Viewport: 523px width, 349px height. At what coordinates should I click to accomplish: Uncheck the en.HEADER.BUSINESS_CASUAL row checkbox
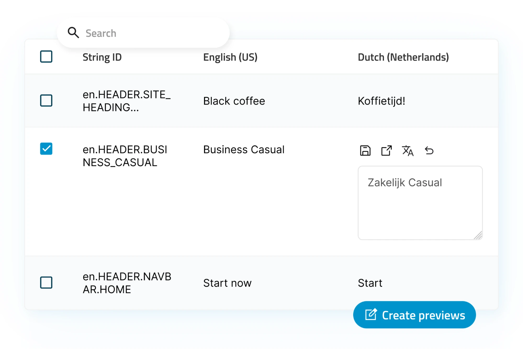pyautogui.click(x=46, y=149)
